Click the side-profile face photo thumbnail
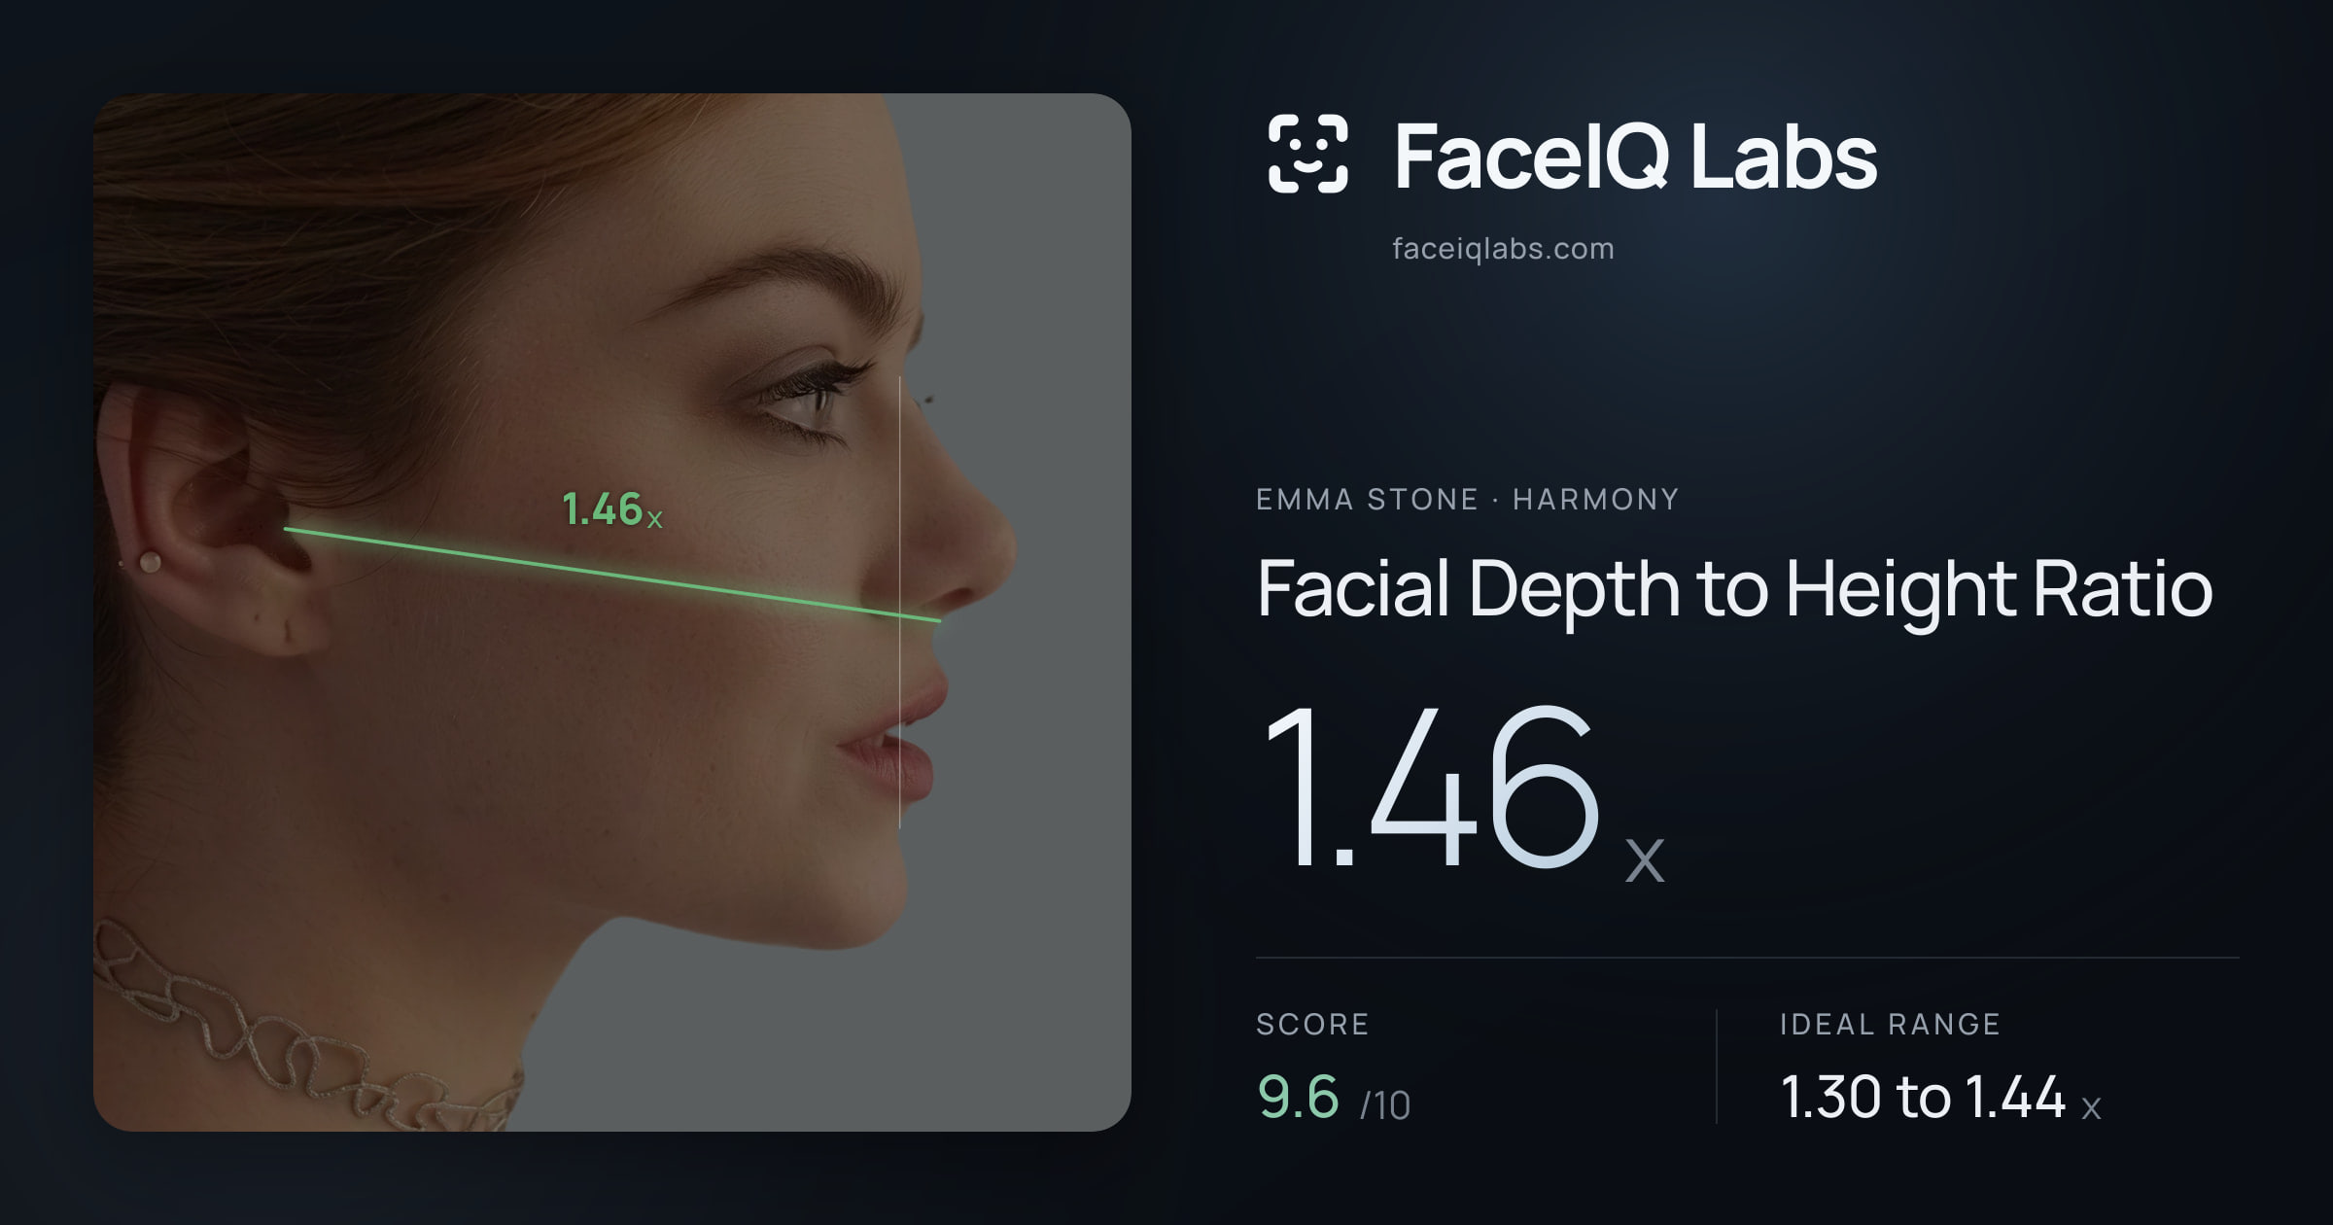 pos(611,612)
